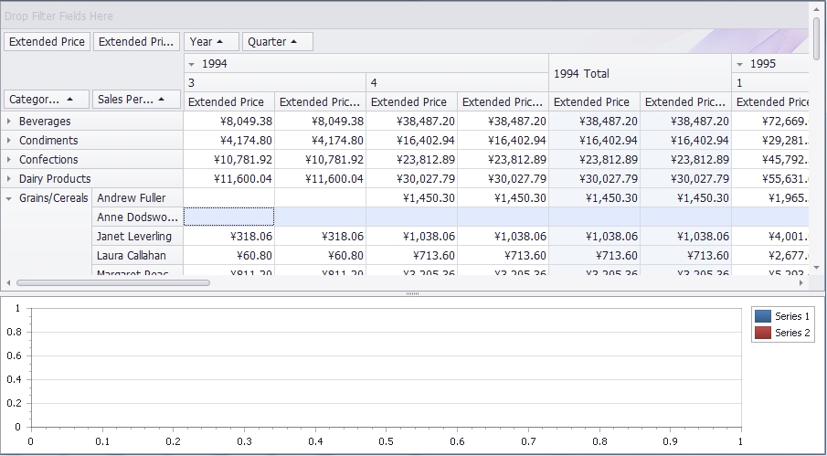Expand the Beverages category row

coord(8,122)
